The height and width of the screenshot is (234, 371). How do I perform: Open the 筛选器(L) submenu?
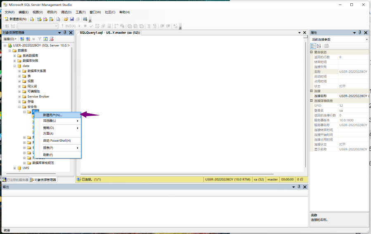pyautogui.click(x=57, y=121)
